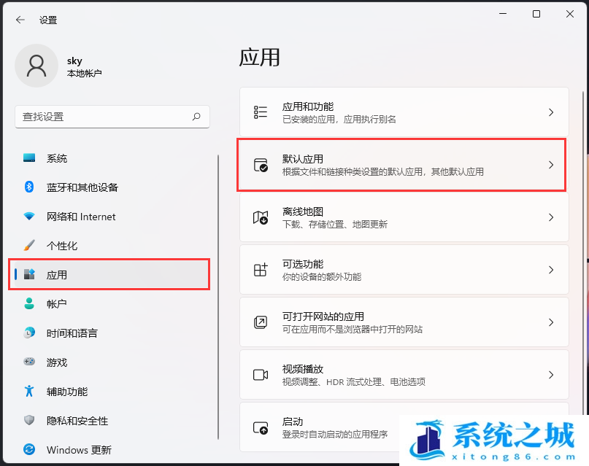
Task: Expand the 应用和功能 chevron arrow
Action: tap(551, 112)
